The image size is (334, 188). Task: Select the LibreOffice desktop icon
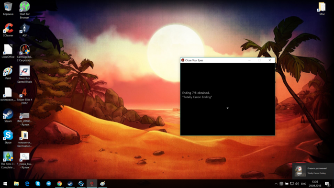8,51
